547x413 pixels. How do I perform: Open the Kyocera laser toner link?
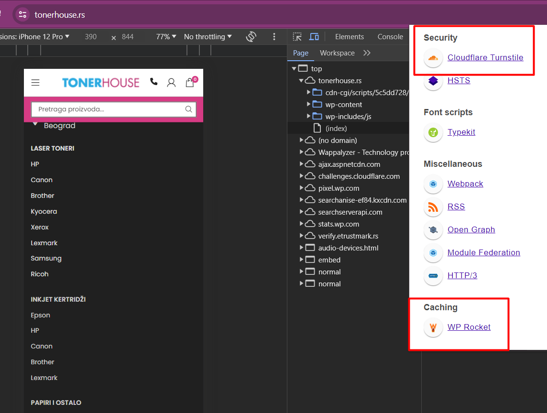click(x=44, y=211)
